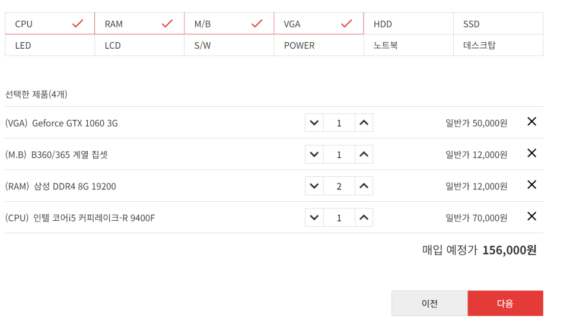This screenshot has height=336, width=573.
Task: Decrease quantity of Geforce GTX 1060 3G
Action: [x=314, y=123]
